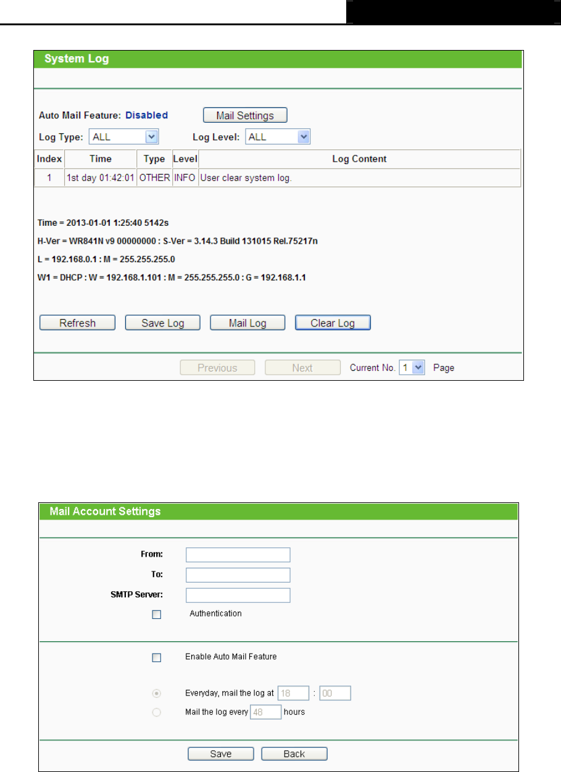Open the Current No. page dropdown
The height and width of the screenshot is (772, 561).
pyautogui.click(x=412, y=368)
